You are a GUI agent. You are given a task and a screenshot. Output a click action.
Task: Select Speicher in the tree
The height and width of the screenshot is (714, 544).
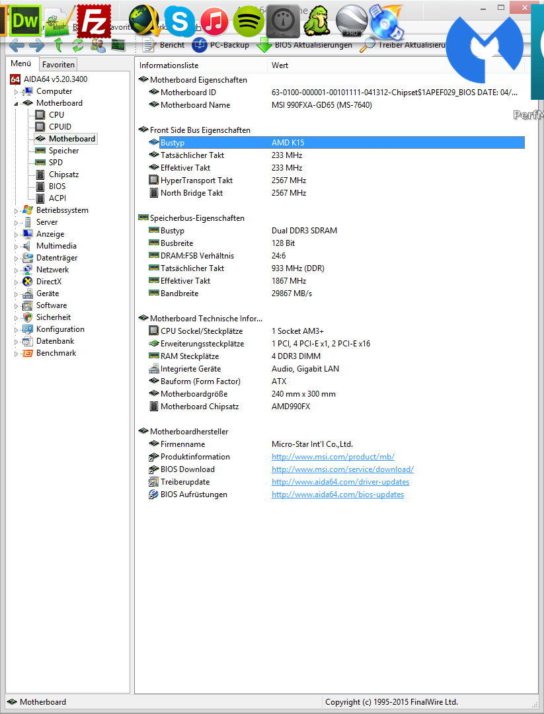[63, 151]
